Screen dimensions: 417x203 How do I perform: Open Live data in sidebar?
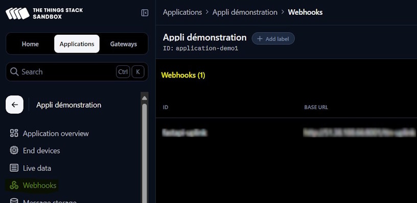pyautogui.click(x=30, y=168)
